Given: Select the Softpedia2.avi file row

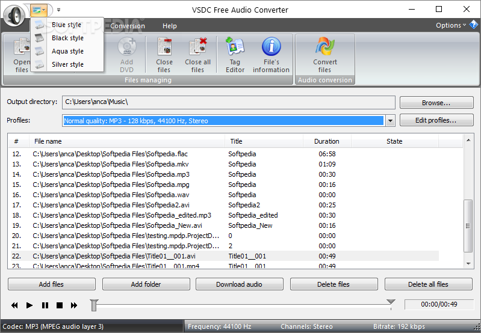Looking at the screenshot, I should tap(225, 205).
